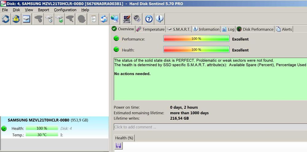Select SAMSUNG MZVL21T0HCLR-00B0 disk entry
The height and width of the screenshot is (152, 307).
pyautogui.click(x=54, y=128)
